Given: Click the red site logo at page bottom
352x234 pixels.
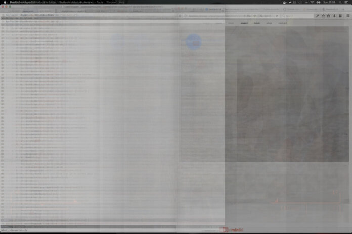Looking at the screenshot, I should [232, 230].
